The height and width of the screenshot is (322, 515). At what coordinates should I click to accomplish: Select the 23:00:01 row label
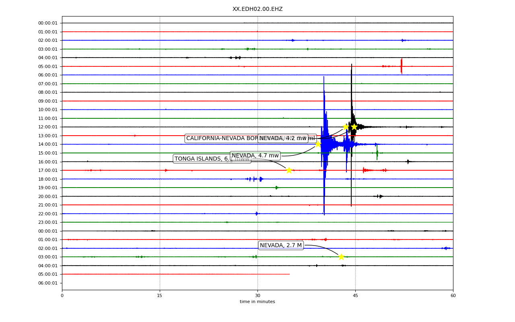pyautogui.click(x=48, y=222)
